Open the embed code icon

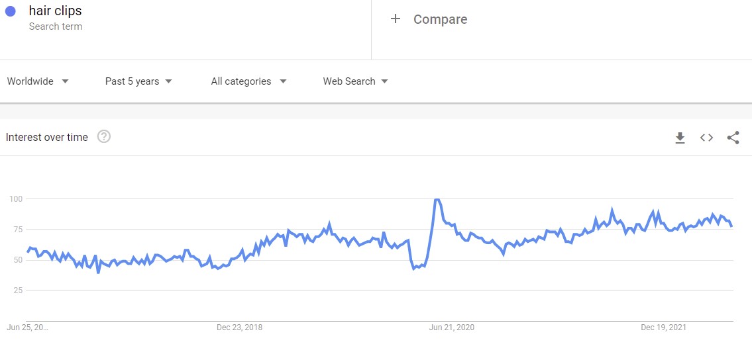(706, 138)
